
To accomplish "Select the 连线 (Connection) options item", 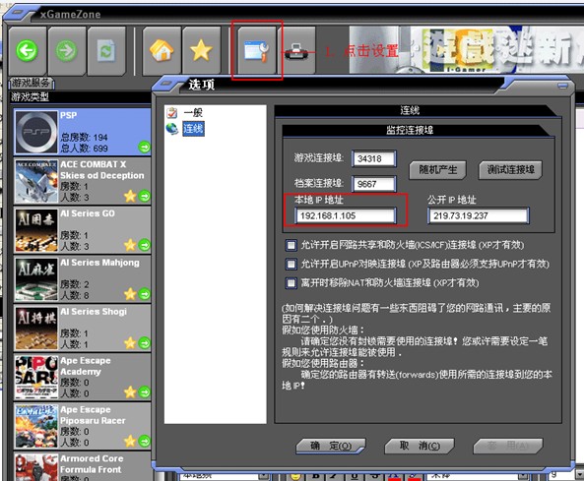I will tap(193, 129).
